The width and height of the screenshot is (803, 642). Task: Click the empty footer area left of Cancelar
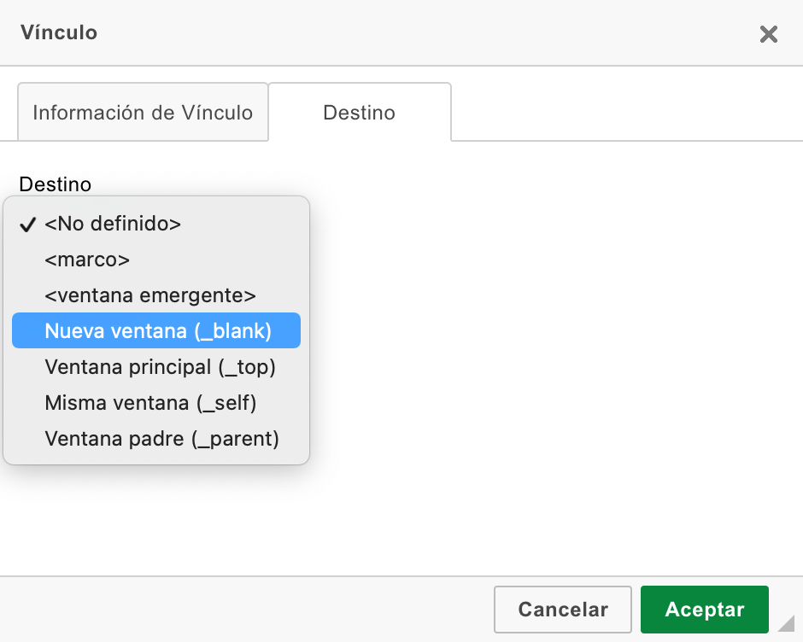(246, 610)
